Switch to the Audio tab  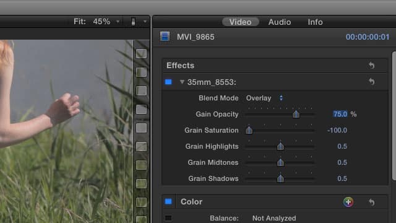coord(280,22)
